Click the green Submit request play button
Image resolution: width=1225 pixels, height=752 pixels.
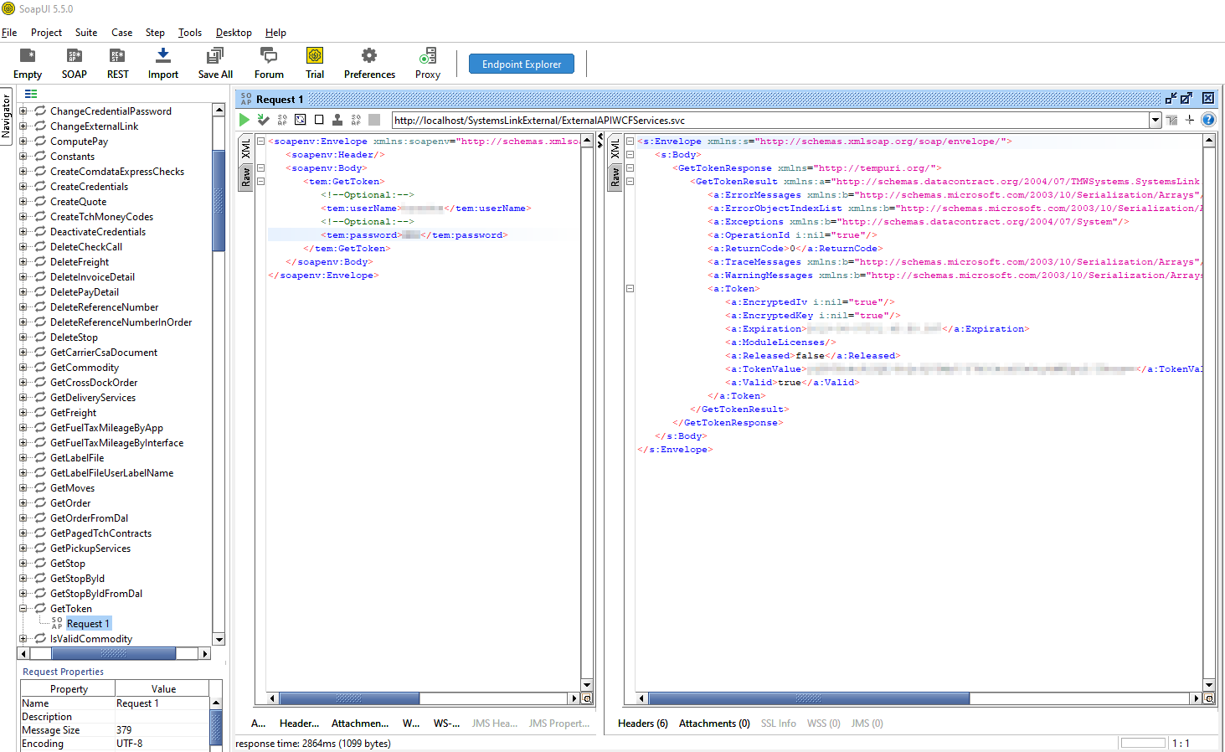tap(244, 120)
